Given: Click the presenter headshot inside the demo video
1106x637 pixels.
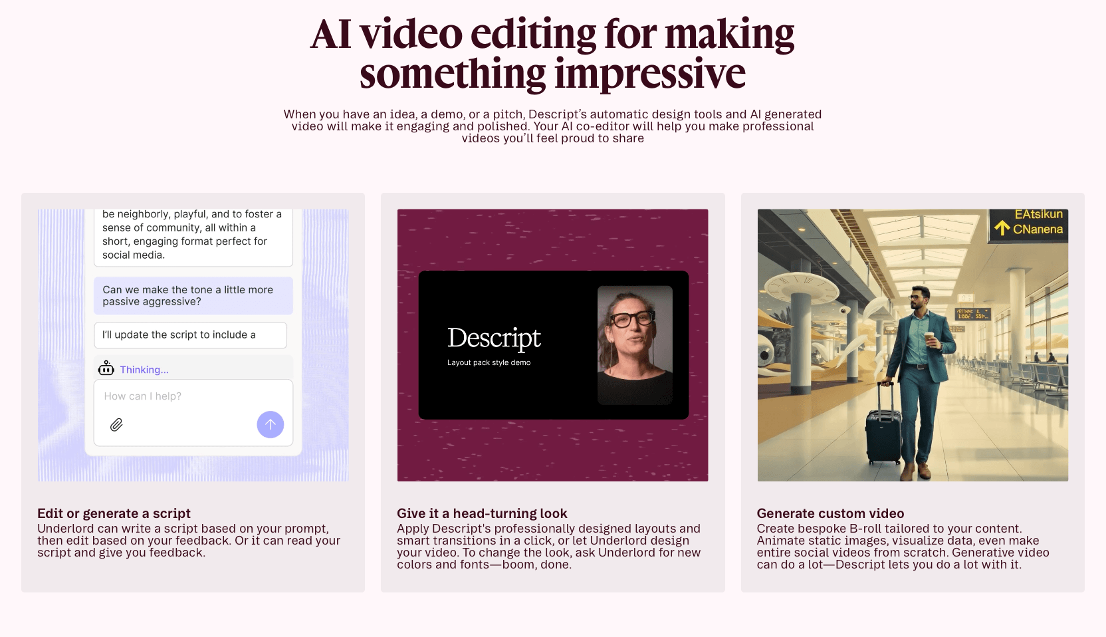Looking at the screenshot, I should [635, 344].
